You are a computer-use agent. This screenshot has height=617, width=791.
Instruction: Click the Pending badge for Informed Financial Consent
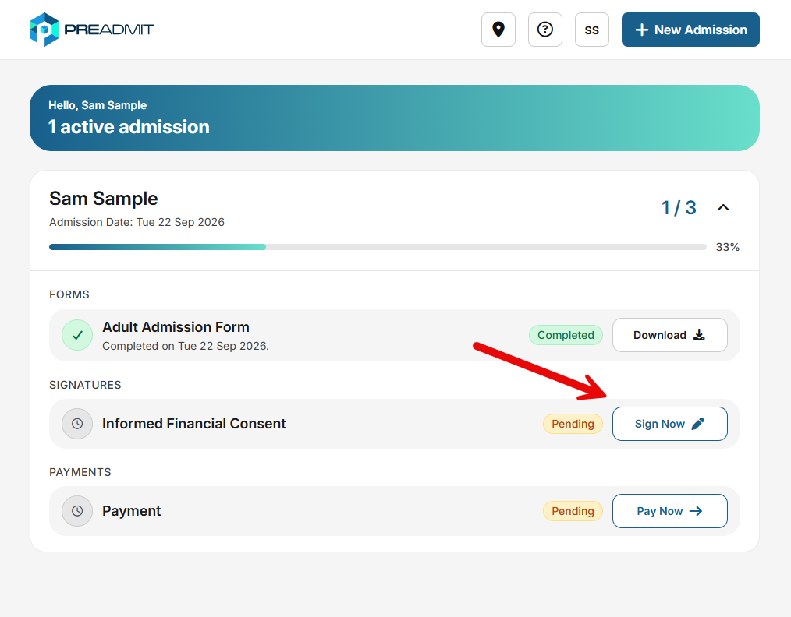(x=573, y=424)
